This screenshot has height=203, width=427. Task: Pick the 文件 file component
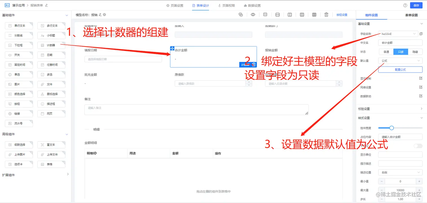[51, 84]
